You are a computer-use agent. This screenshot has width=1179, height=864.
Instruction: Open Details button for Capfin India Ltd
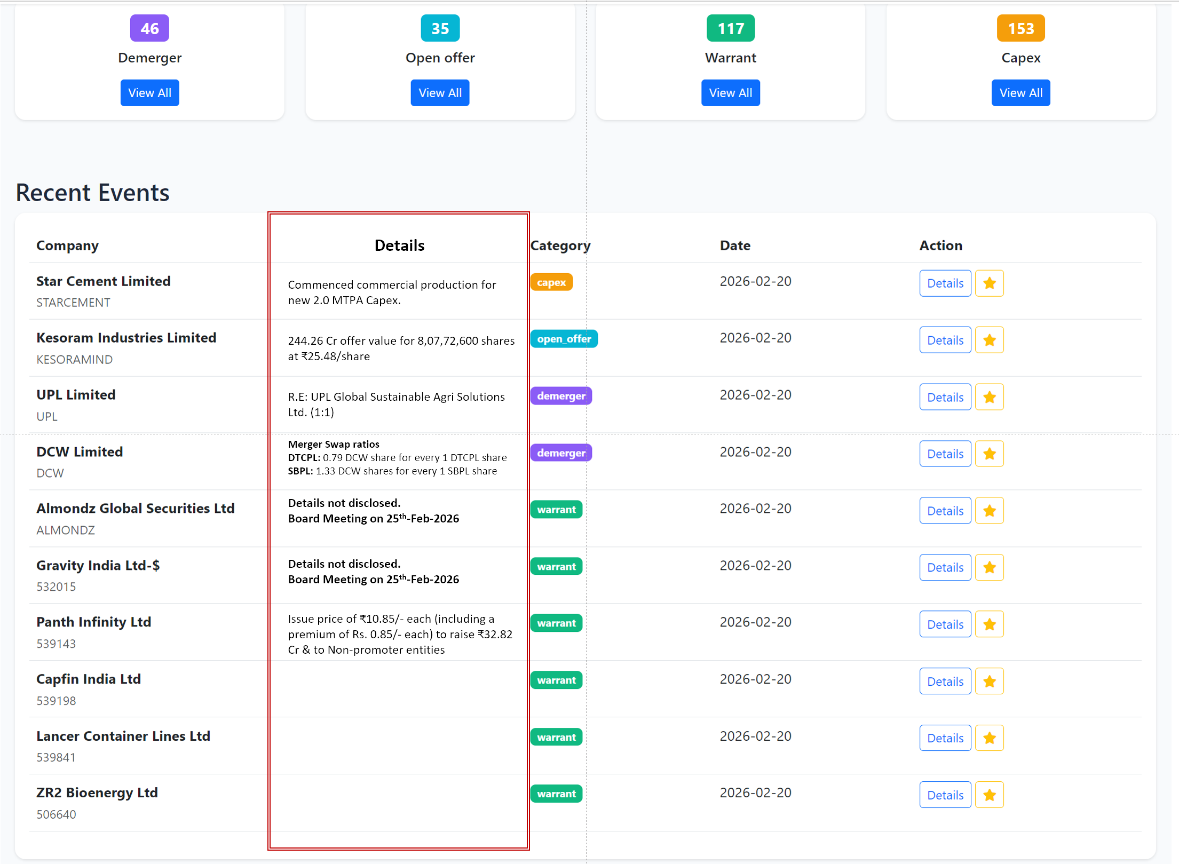(x=945, y=681)
